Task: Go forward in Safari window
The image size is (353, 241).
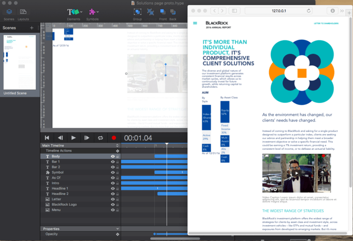Action: pyautogui.click(x=222, y=11)
